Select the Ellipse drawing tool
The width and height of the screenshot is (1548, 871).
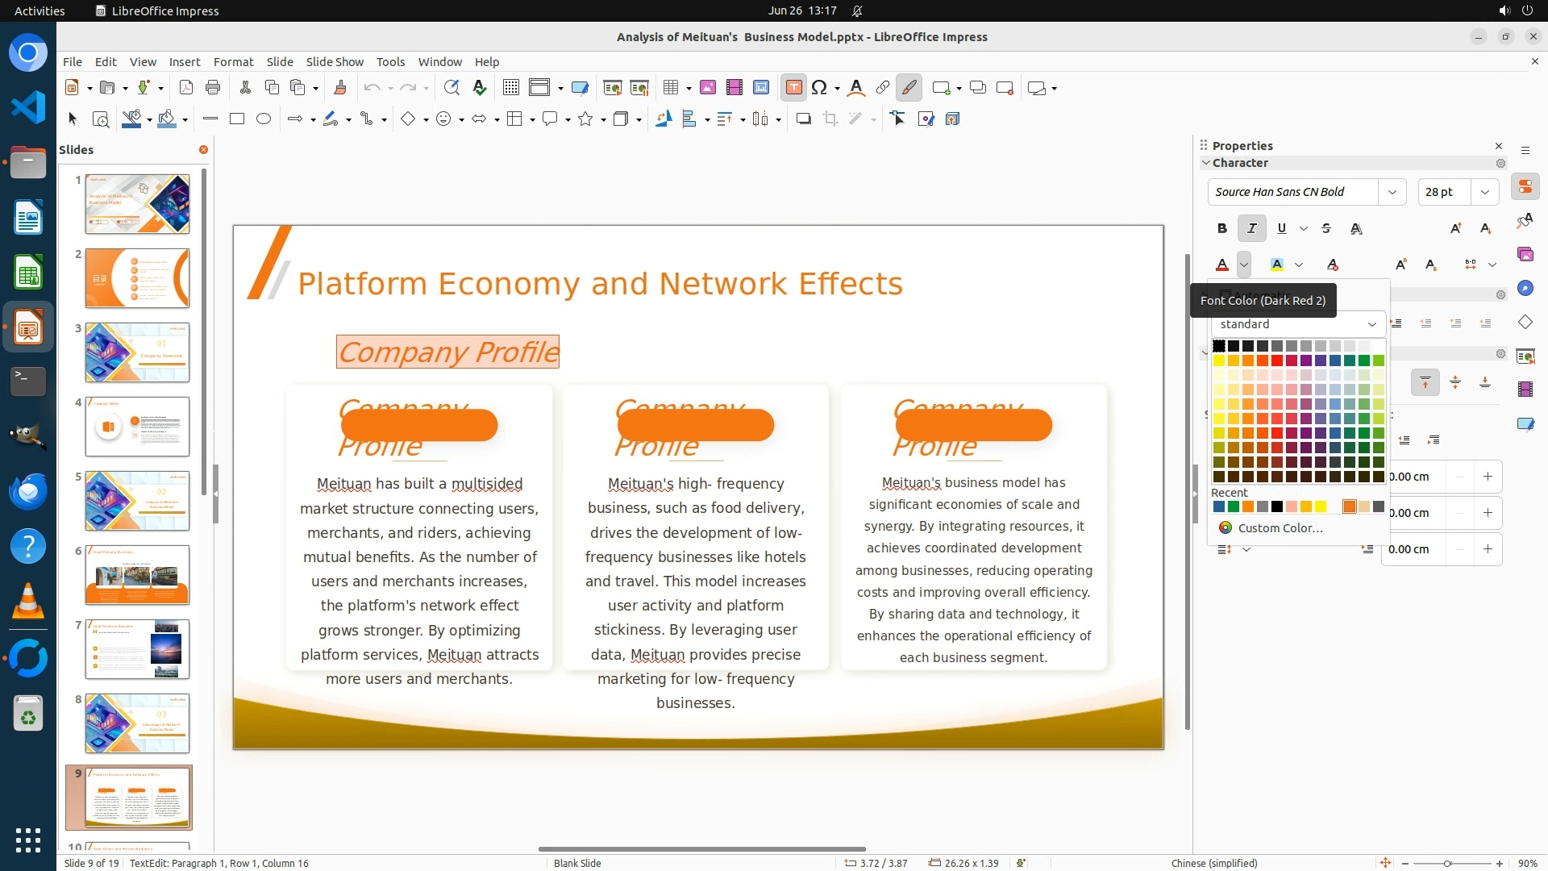[264, 119]
